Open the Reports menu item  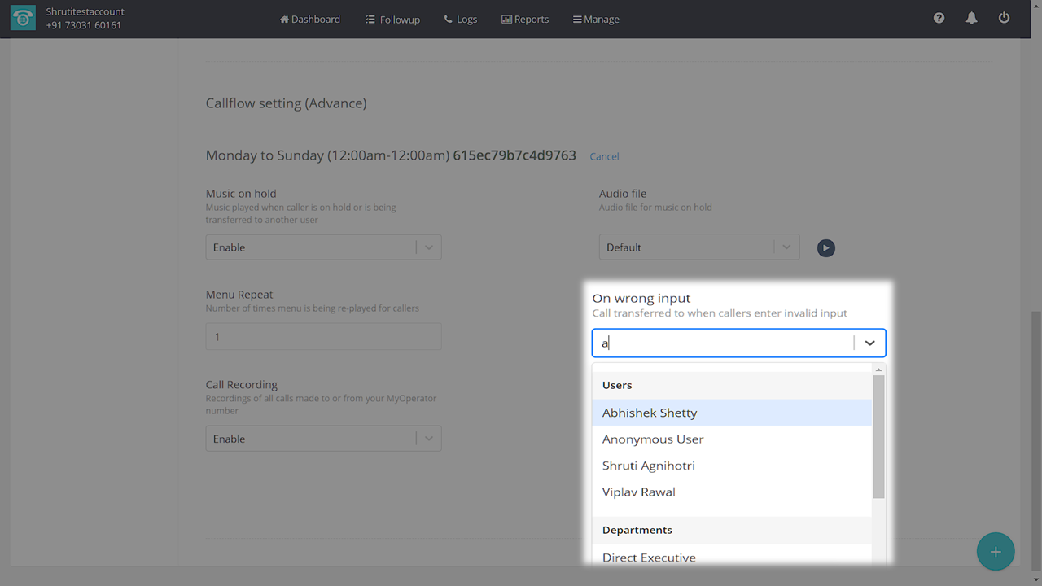pyautogui.click(x=525, y=19)
